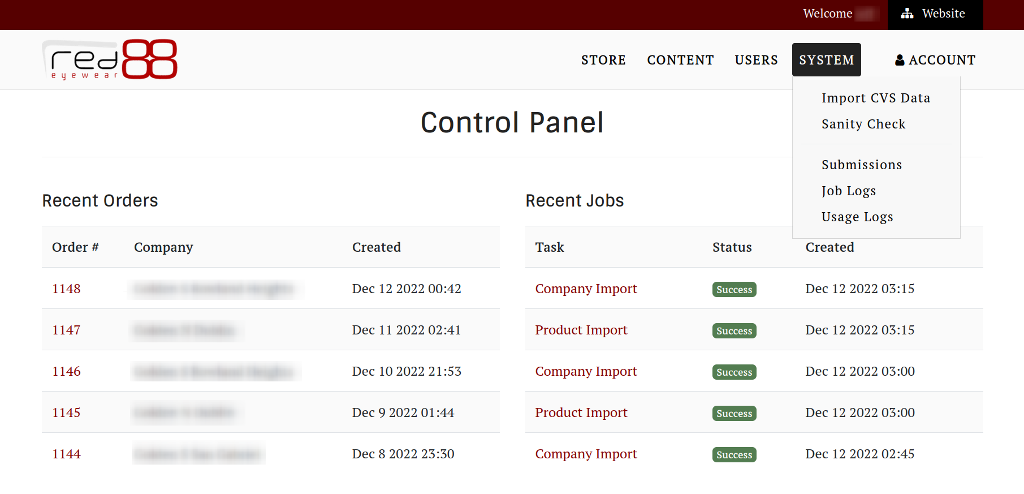Click the red88 eyewear logo

[x=110, y=59]
